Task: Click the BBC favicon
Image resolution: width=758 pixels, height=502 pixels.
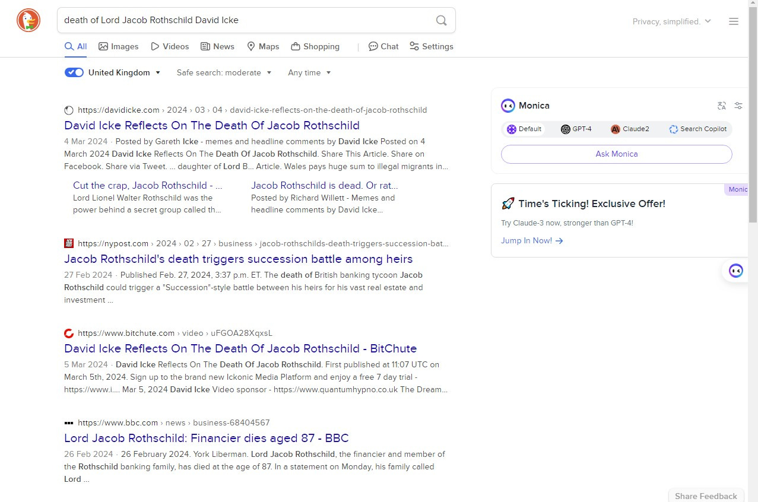Action: [69, 422]
